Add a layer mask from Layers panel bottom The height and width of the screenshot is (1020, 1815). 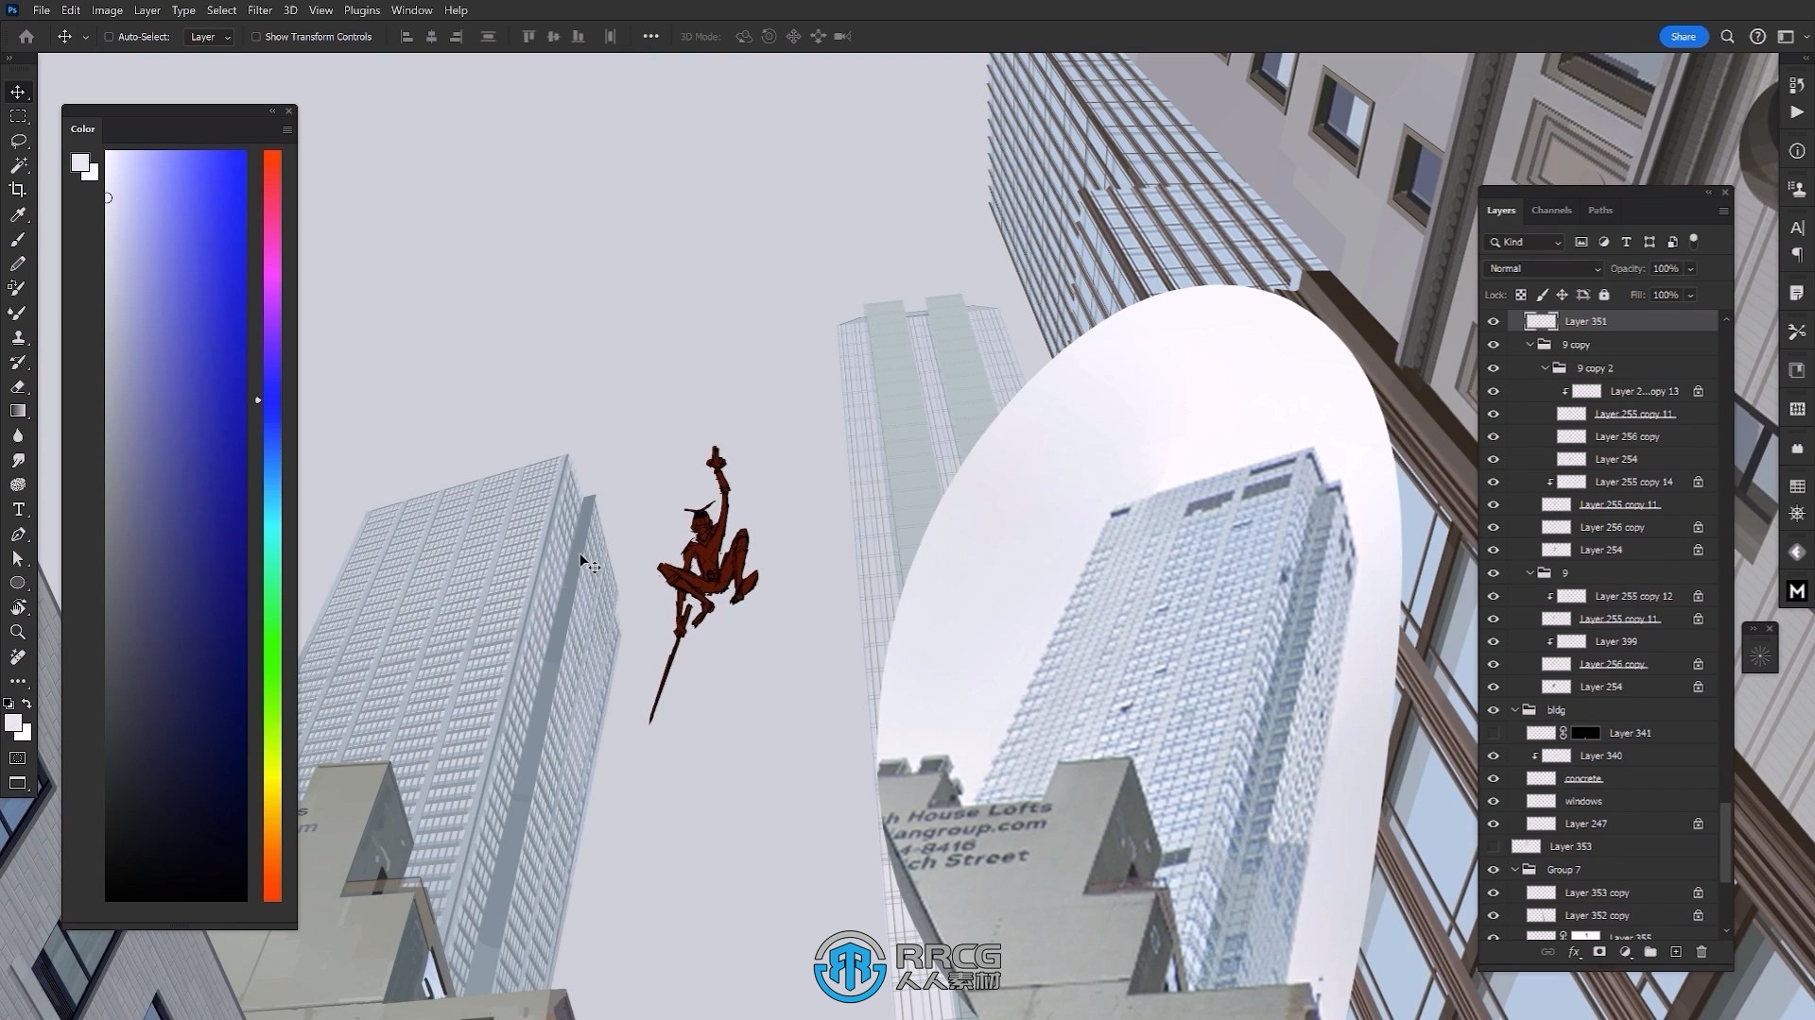1599,952
